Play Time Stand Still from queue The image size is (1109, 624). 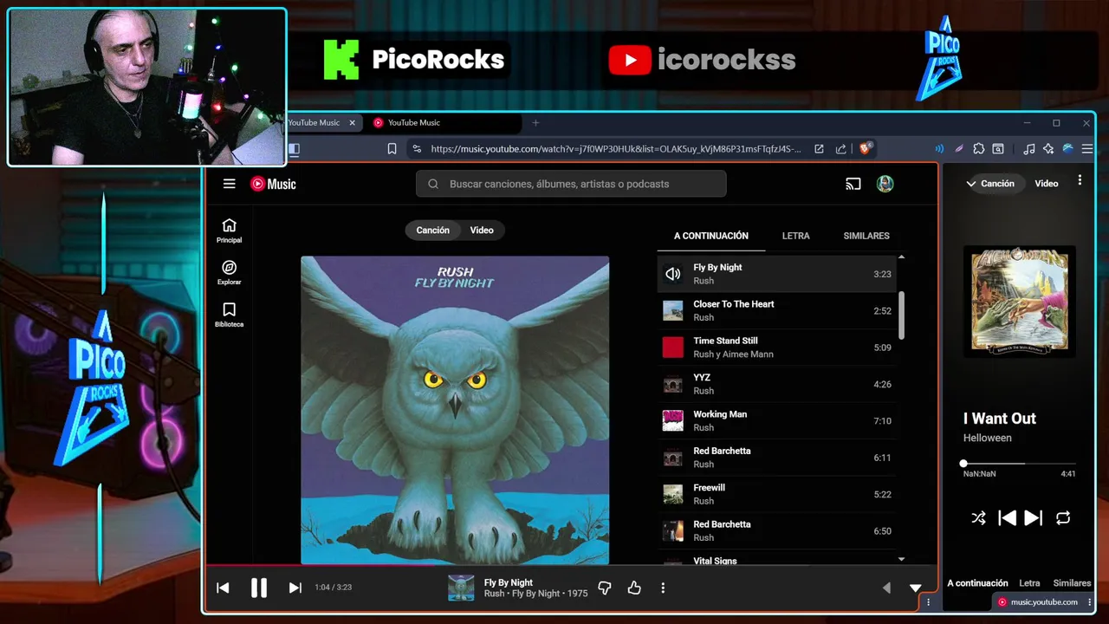click(776, 348)
